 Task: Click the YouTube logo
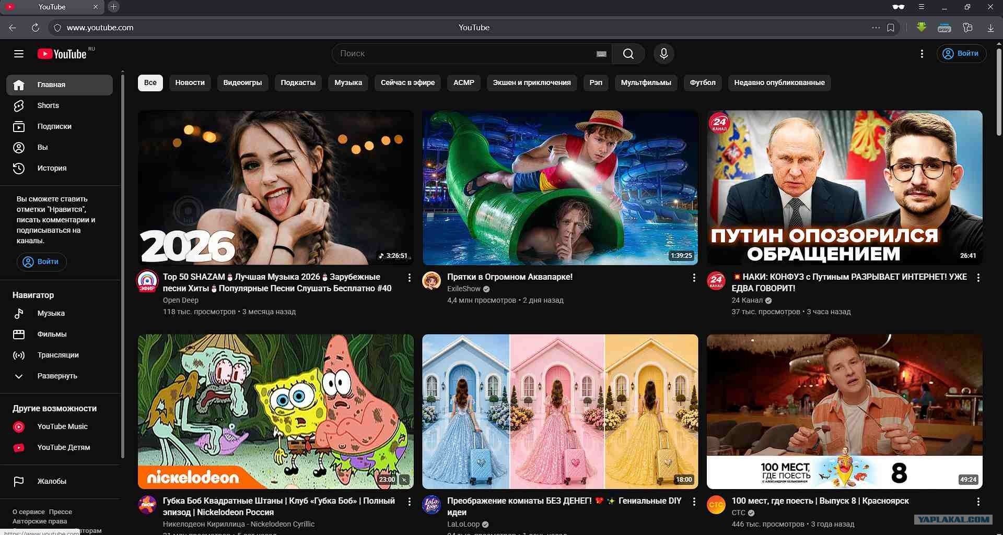coord(62,54)
